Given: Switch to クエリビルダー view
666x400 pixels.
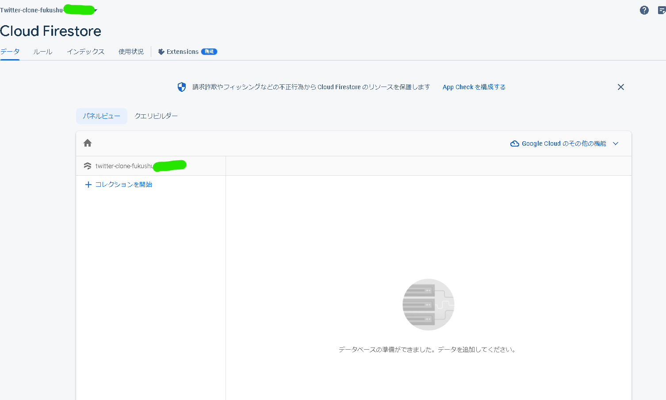Looking at the screenshot, I should [156, 116].
